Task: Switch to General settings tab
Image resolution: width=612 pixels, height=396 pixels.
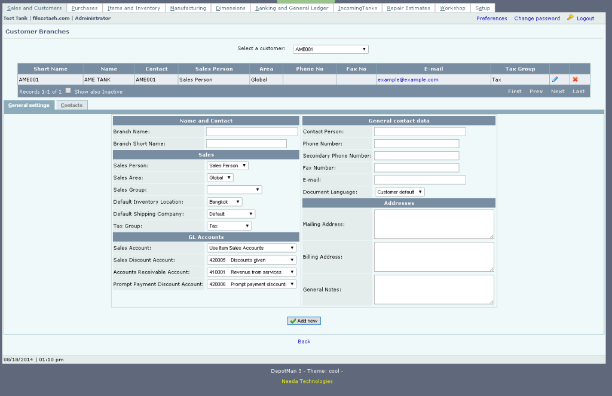Action: [29, 105]
